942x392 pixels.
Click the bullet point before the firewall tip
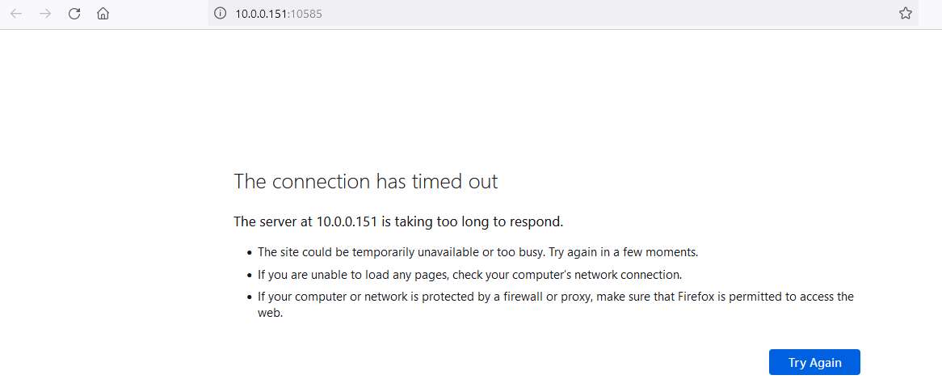[x=250, y=297]
